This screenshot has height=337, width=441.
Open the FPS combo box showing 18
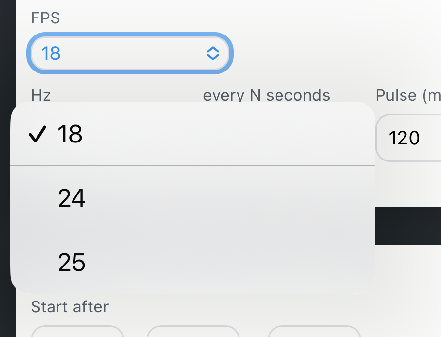(x=129, y=53)
